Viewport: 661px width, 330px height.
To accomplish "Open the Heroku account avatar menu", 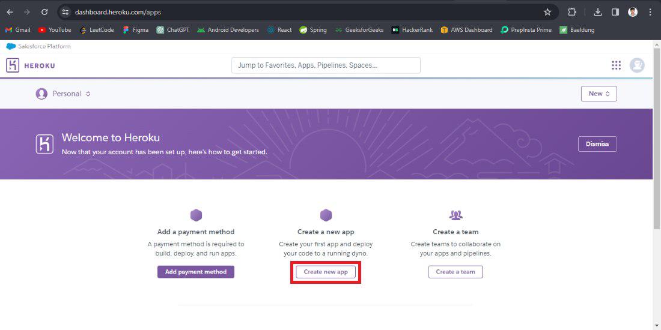I will [x=637, y=65].
